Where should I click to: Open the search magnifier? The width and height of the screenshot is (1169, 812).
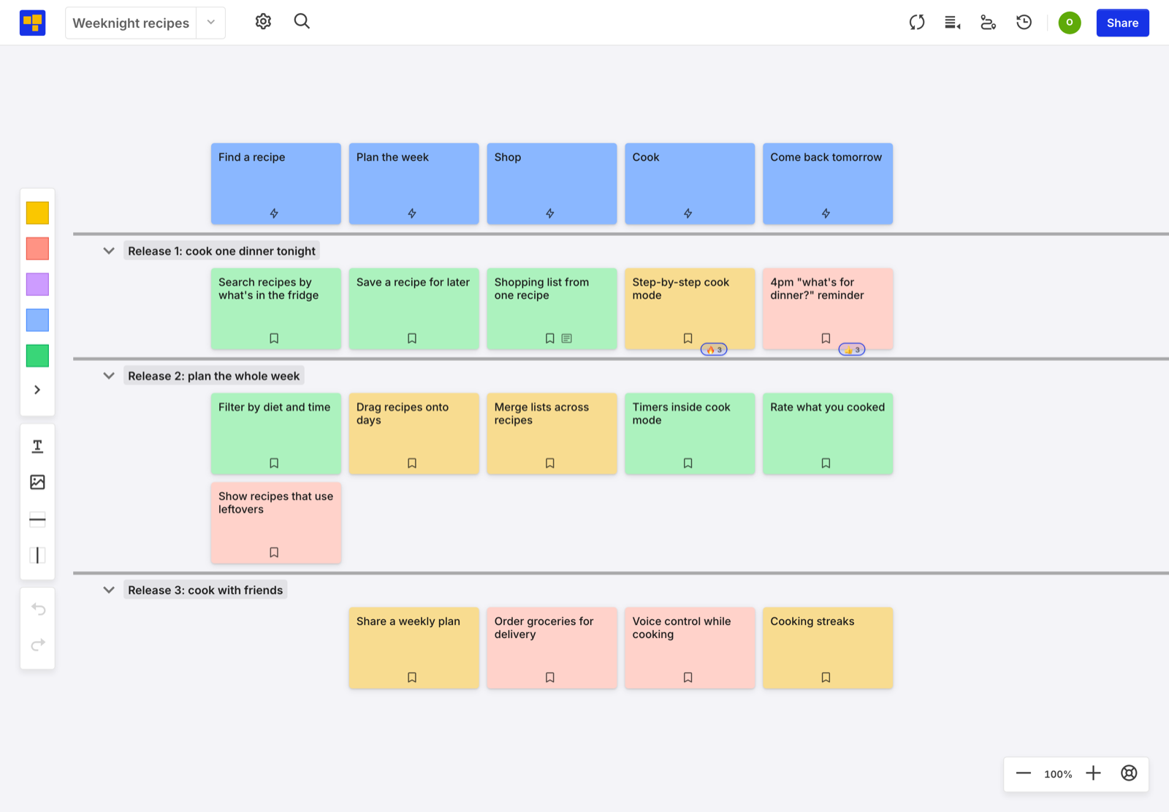tap(302, 22)
